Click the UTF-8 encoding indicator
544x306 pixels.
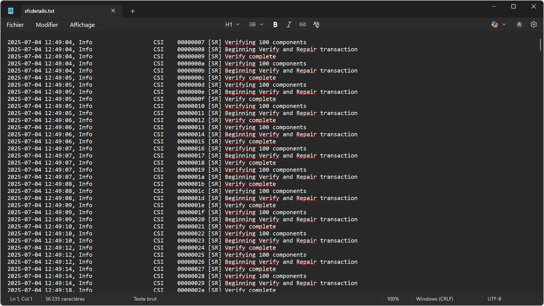point(494,299)
